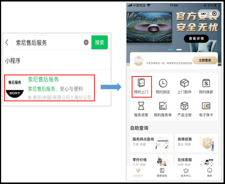Click the 立即登录 button
The image size is (225, 184).
pyautogui.click(x=205, y=60)
